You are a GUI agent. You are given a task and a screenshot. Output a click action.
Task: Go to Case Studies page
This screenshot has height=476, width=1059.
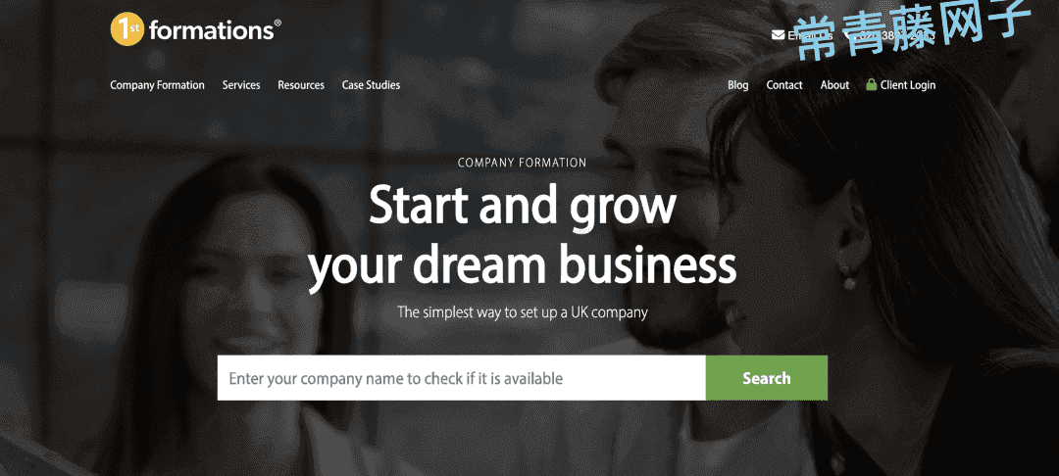coord(371,85)
